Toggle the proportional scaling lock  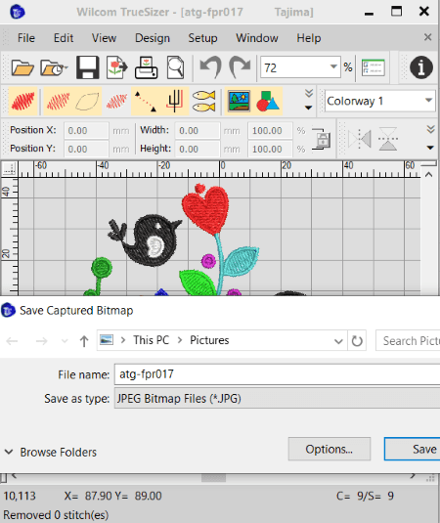322,139
